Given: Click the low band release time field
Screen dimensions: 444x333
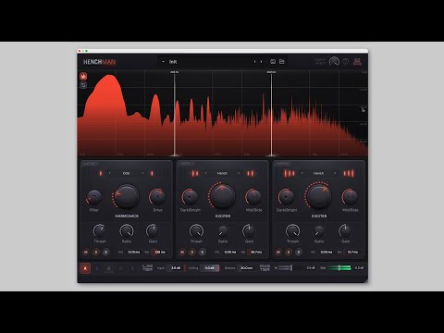Looking at the screenshot, I should click(x=160, y=252).
